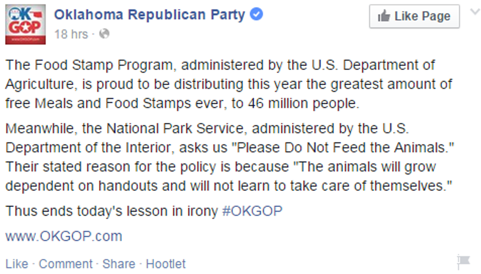The height and width of the screenshot is (274, 481).
Task: Open the OKGOP profile picture
Action: [x=26, y=24]
